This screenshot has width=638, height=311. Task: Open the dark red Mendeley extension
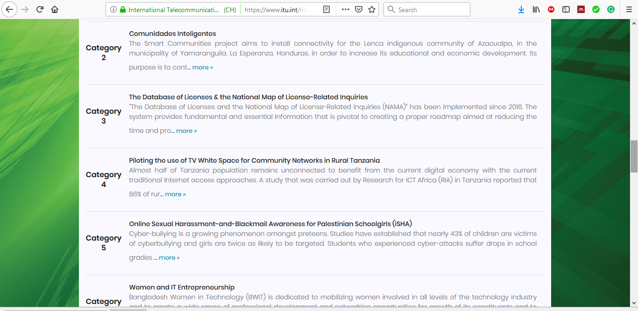click(x=581, y=9)
